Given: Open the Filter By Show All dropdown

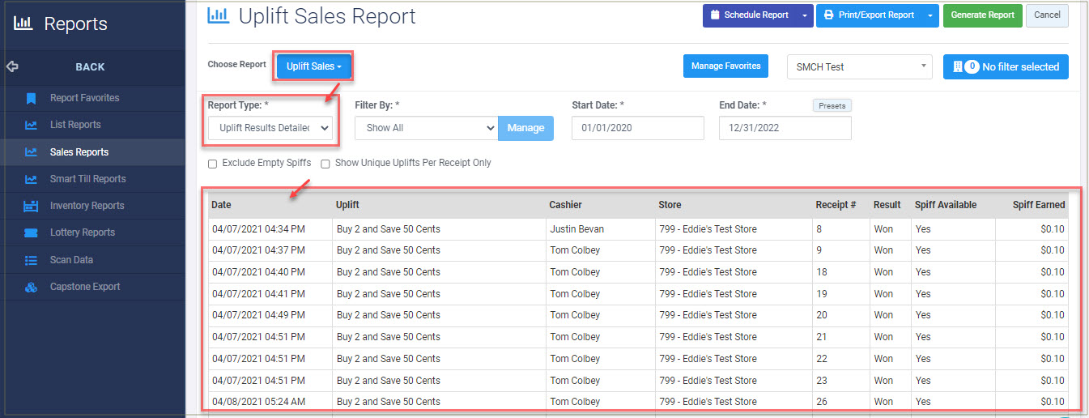Looking at the screenshot, I should pos(426,128).
